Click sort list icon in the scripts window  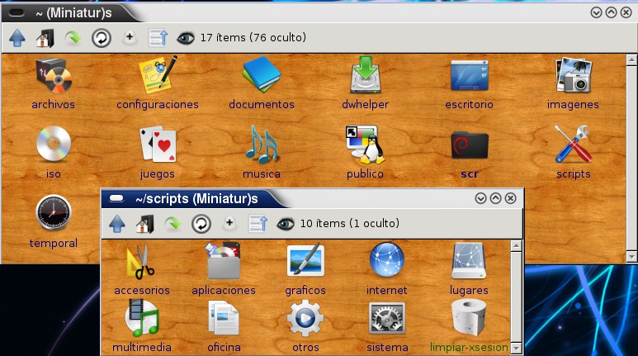pos(258,224)
